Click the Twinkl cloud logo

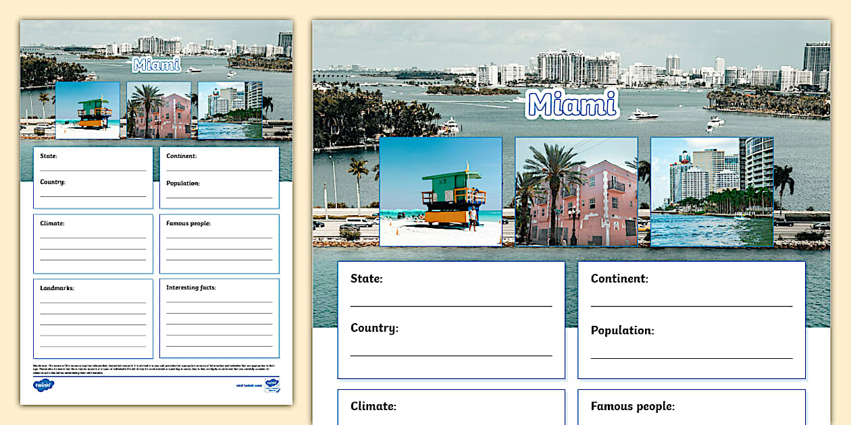tap(43, 385)
